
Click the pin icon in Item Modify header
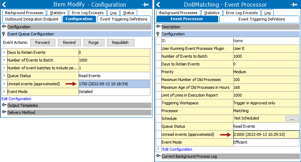(x=145, y=5)
